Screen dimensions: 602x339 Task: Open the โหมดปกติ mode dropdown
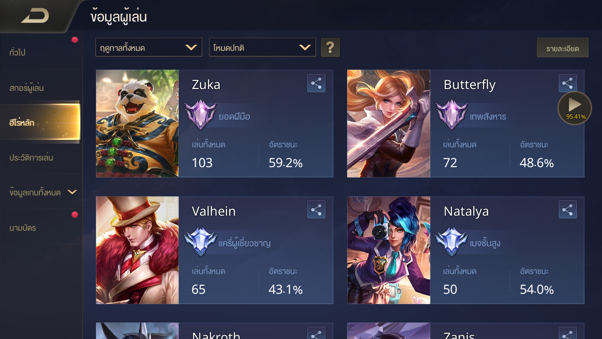pyautogui.click(x=262, y=48)
